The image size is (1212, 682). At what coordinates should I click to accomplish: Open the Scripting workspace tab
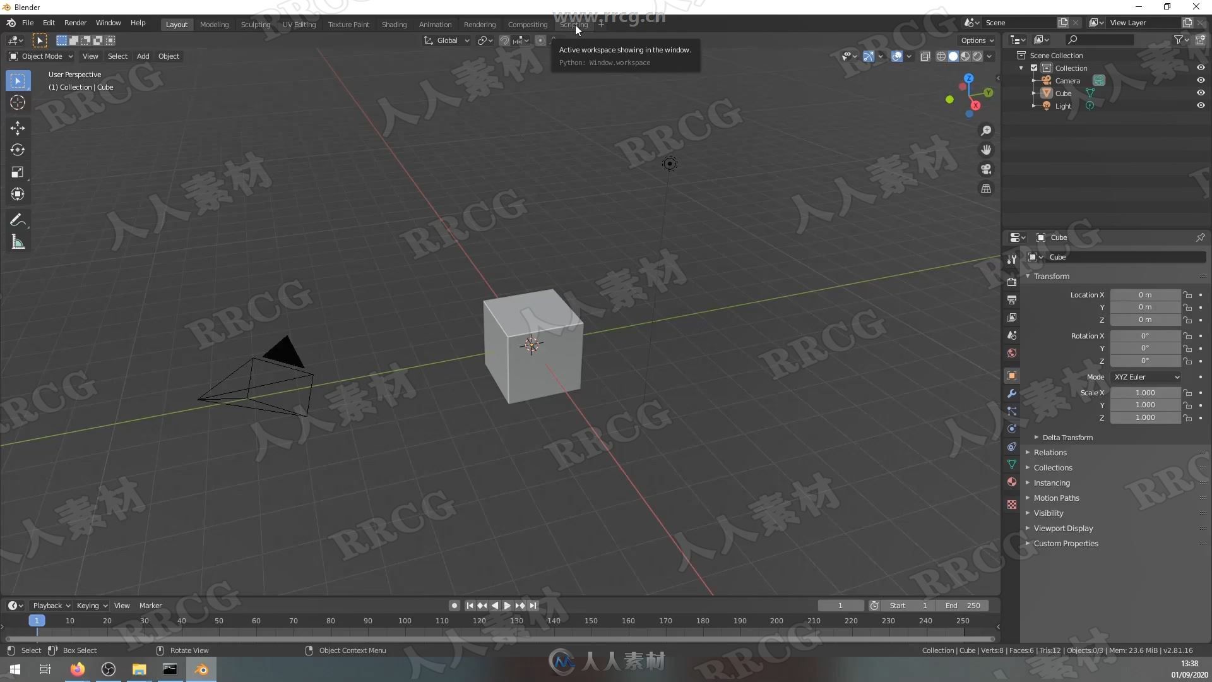click(574, 23)
